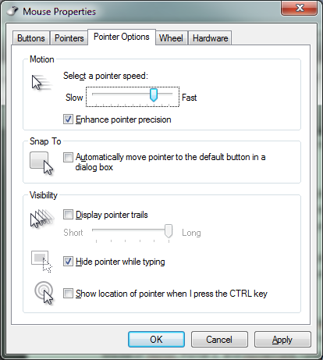The width and height of the screenshot is (323, 360).
Task: Open the Pointers tab
Action: [x=69, y=38]
